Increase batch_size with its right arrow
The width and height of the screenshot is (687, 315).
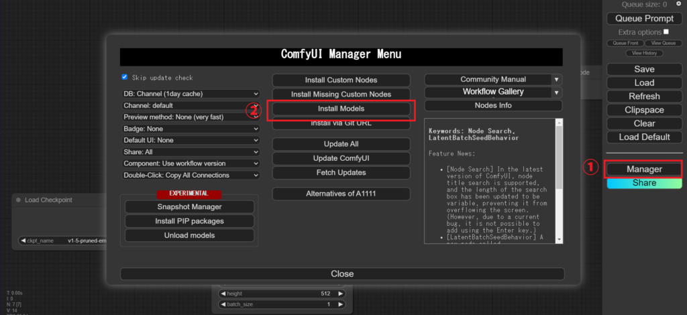tap(340, 304)
